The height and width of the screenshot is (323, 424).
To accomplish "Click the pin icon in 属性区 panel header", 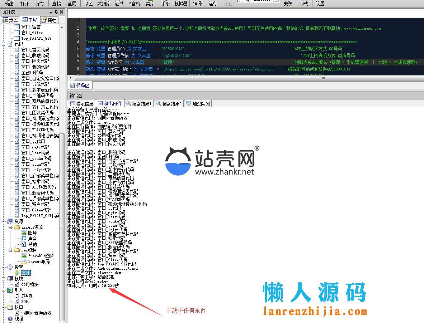I will [x=56, y=12].
